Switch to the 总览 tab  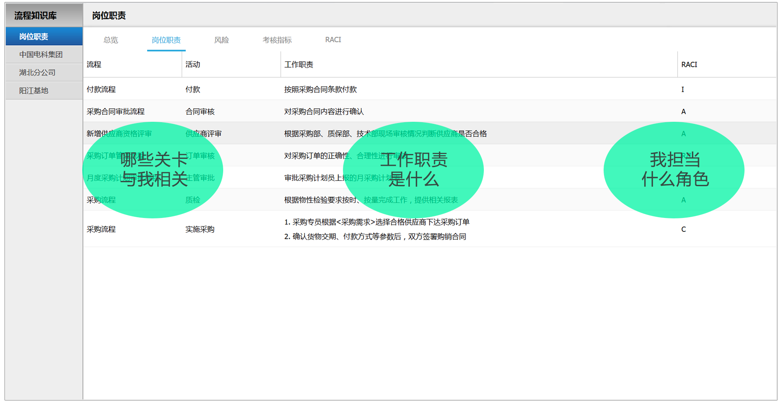click(111, 40)
